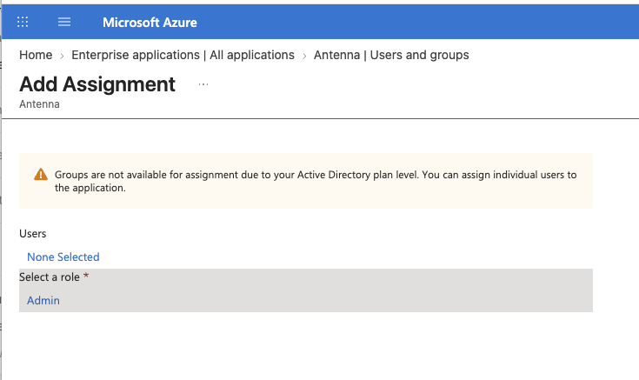
Task: Click the 'Add Assignment' page heading
Action: (x=97, y=84)
